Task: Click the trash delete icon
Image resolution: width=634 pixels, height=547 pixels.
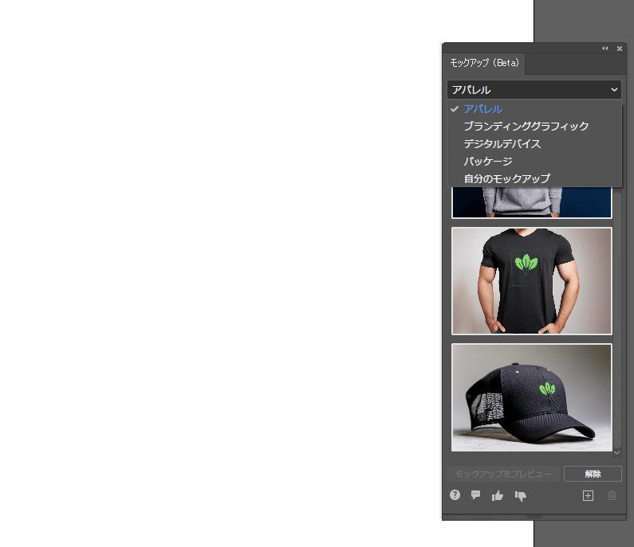Action: (612, 495)
